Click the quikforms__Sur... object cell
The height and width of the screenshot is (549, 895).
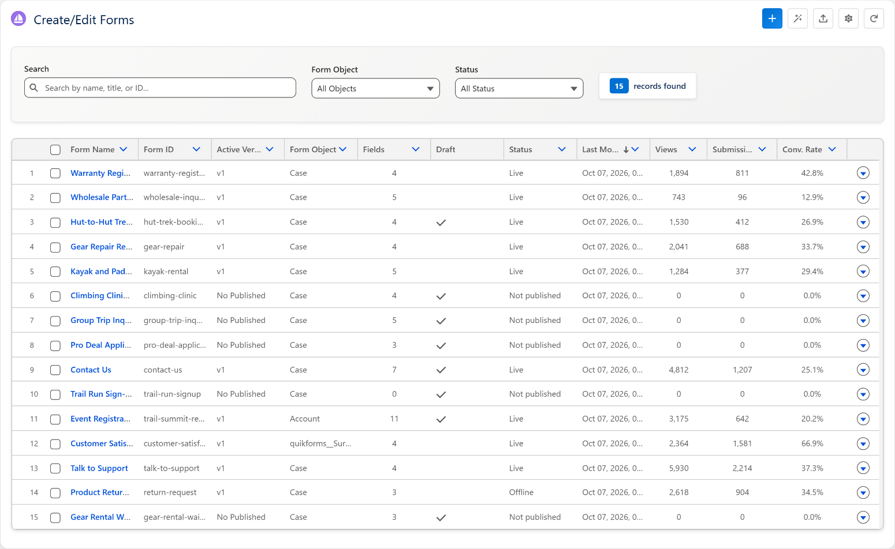[320, 443]
